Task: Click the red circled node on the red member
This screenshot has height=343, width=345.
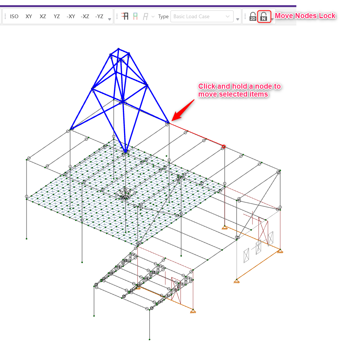Action: point(224,147)
